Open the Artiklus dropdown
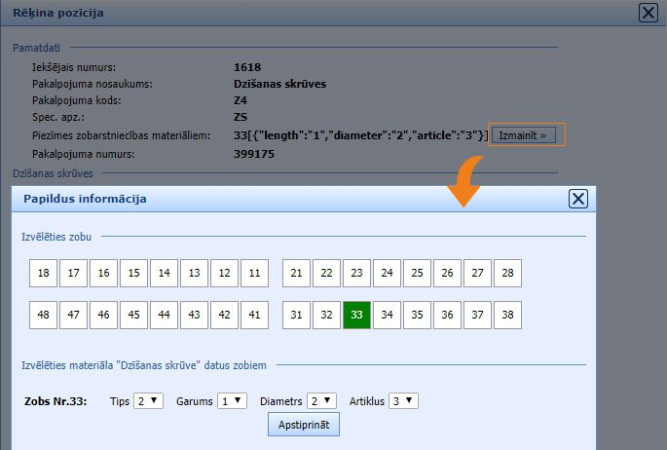The width and height of the screenshot is (667, 450). (403, 400)
